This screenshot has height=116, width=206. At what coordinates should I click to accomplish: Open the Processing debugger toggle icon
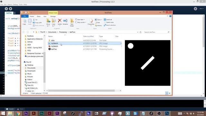195,9
